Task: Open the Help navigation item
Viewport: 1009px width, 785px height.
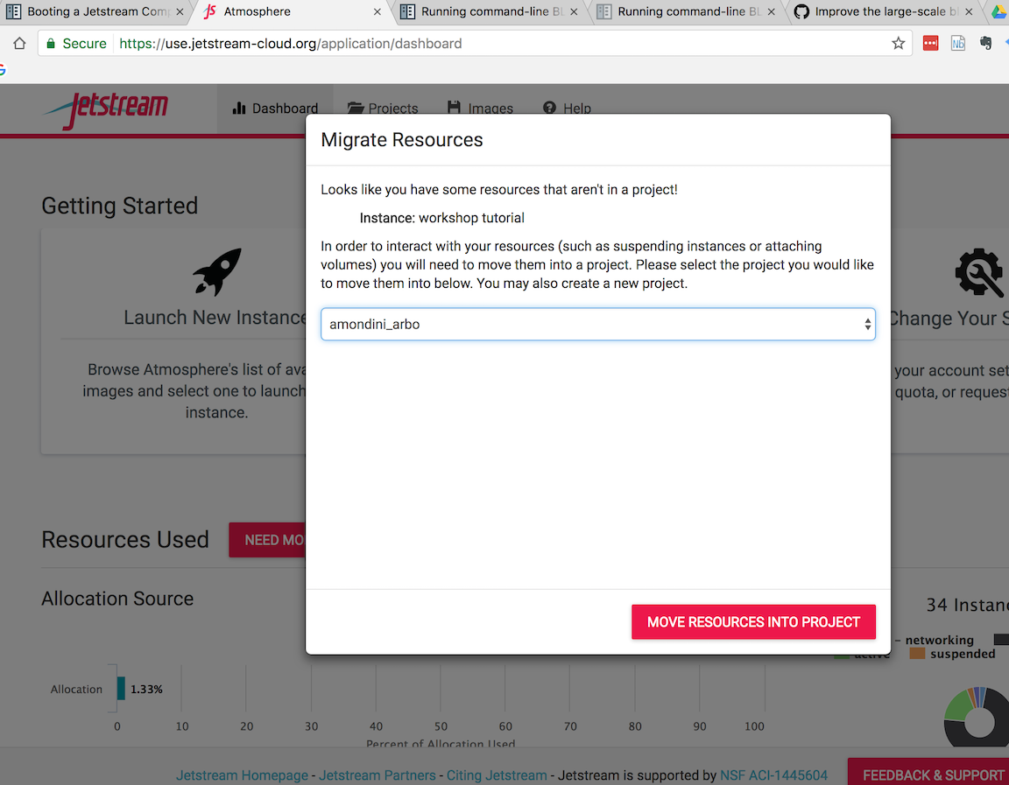Action: coord(567,109)
